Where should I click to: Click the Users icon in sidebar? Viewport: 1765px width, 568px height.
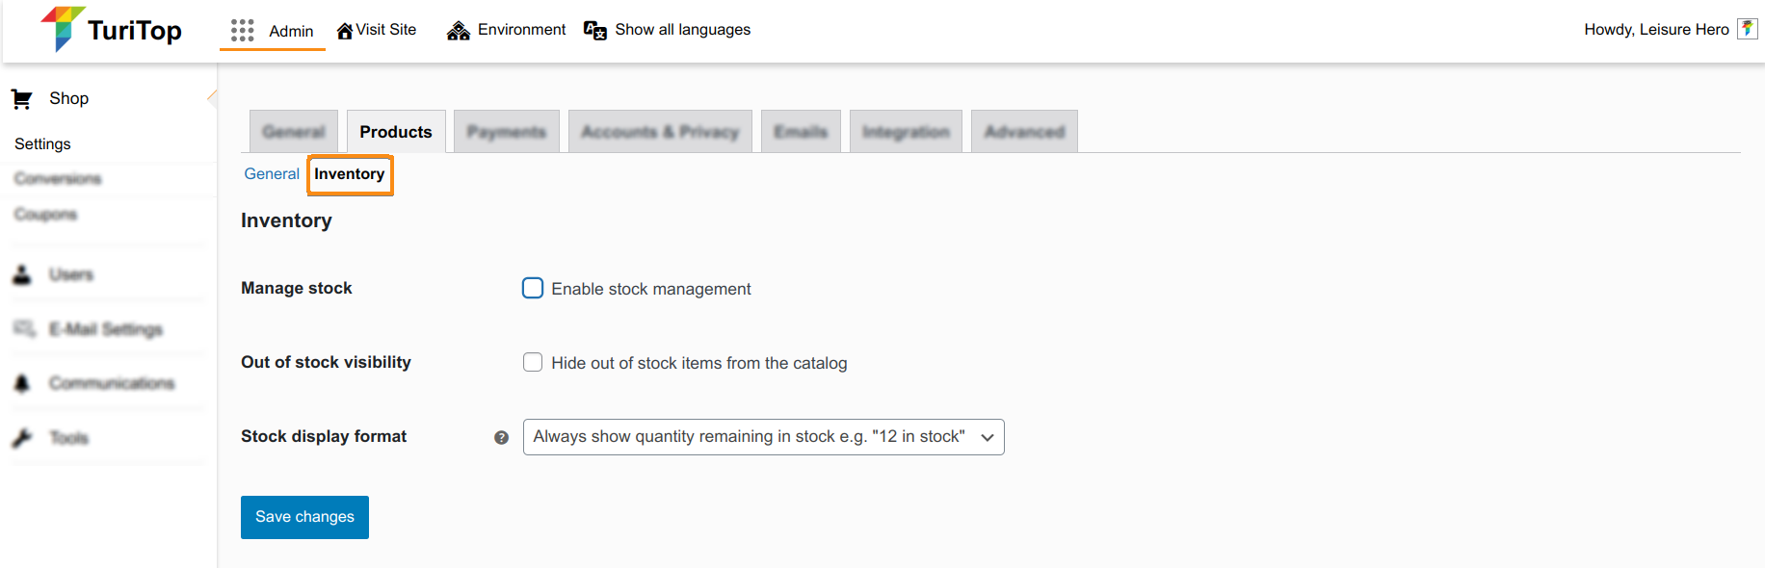(22, 275)
